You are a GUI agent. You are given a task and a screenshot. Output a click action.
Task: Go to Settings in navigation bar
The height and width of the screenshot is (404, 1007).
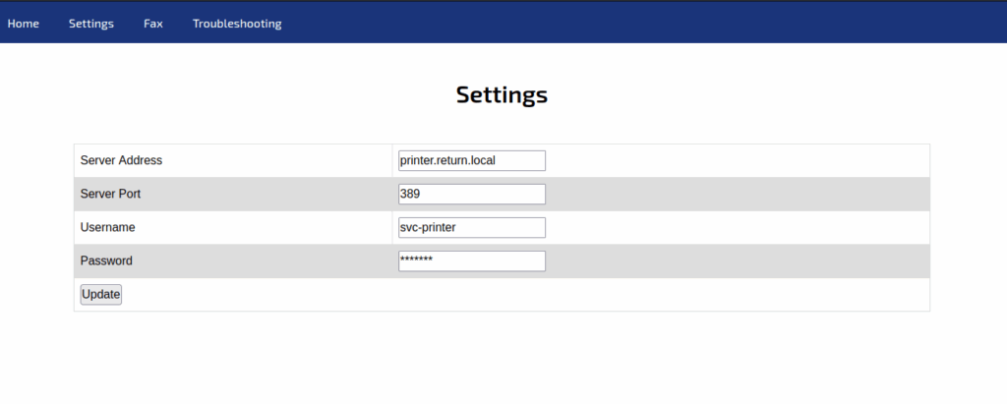[x=91, y=24]
